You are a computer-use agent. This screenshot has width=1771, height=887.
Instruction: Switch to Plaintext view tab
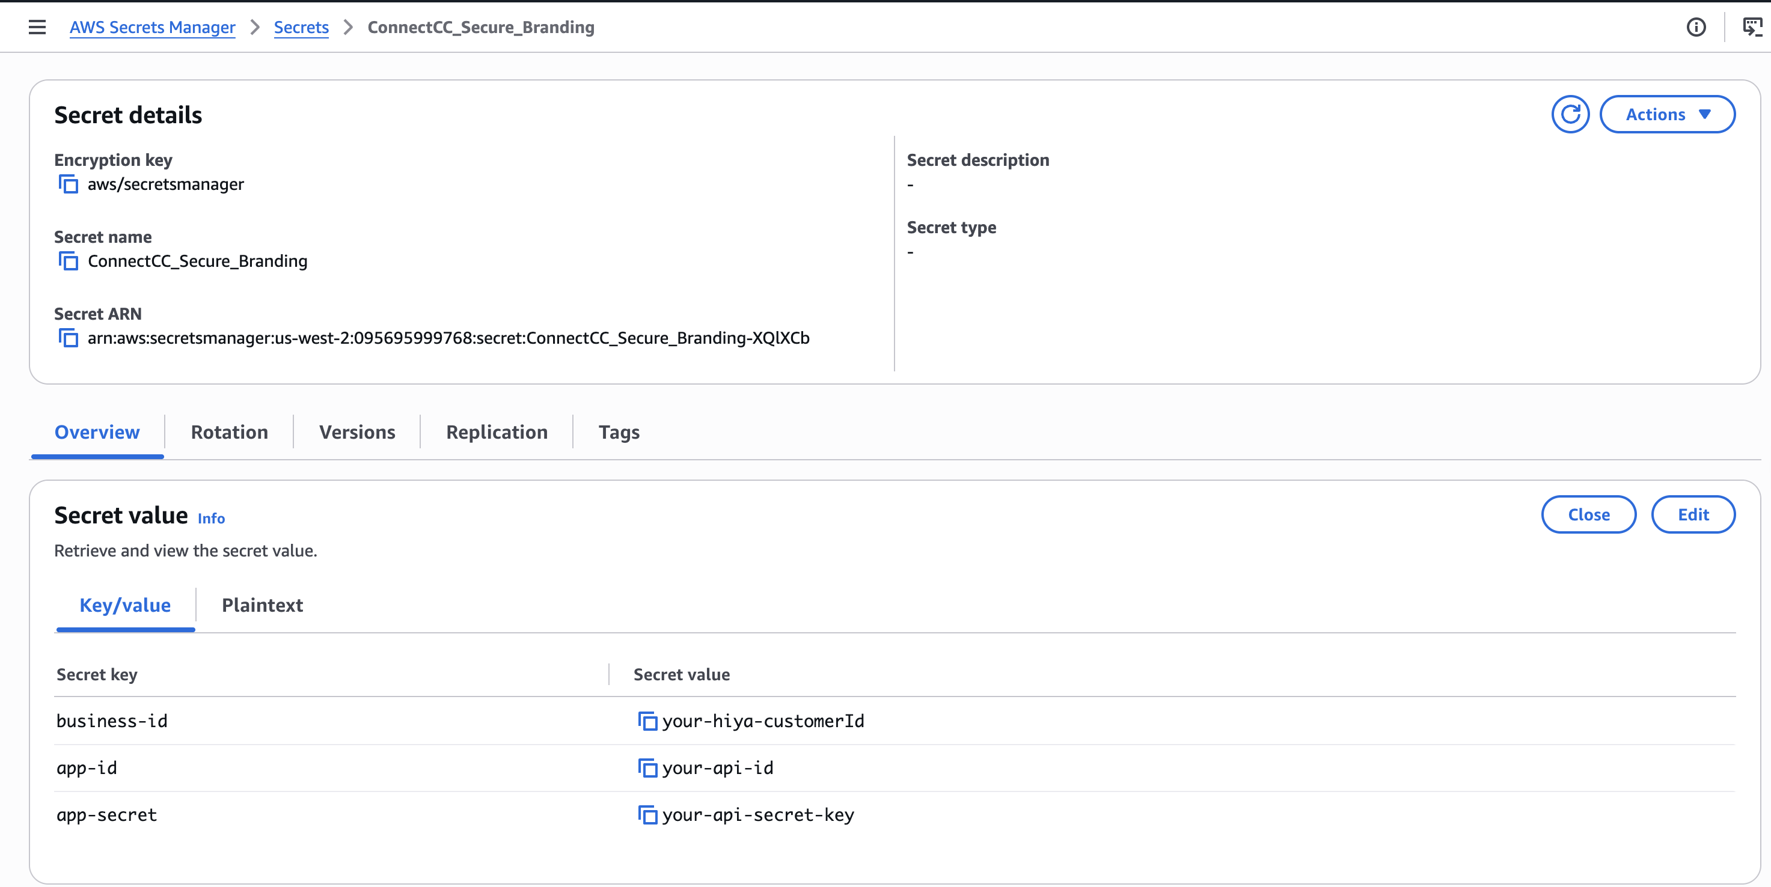point(262,605)
